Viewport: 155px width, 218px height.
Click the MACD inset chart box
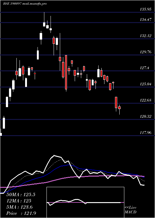(x=85, y=202)
